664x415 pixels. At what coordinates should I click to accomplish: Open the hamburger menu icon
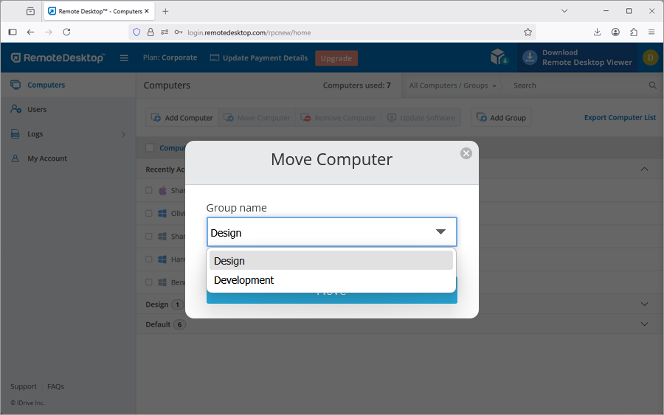124,58
